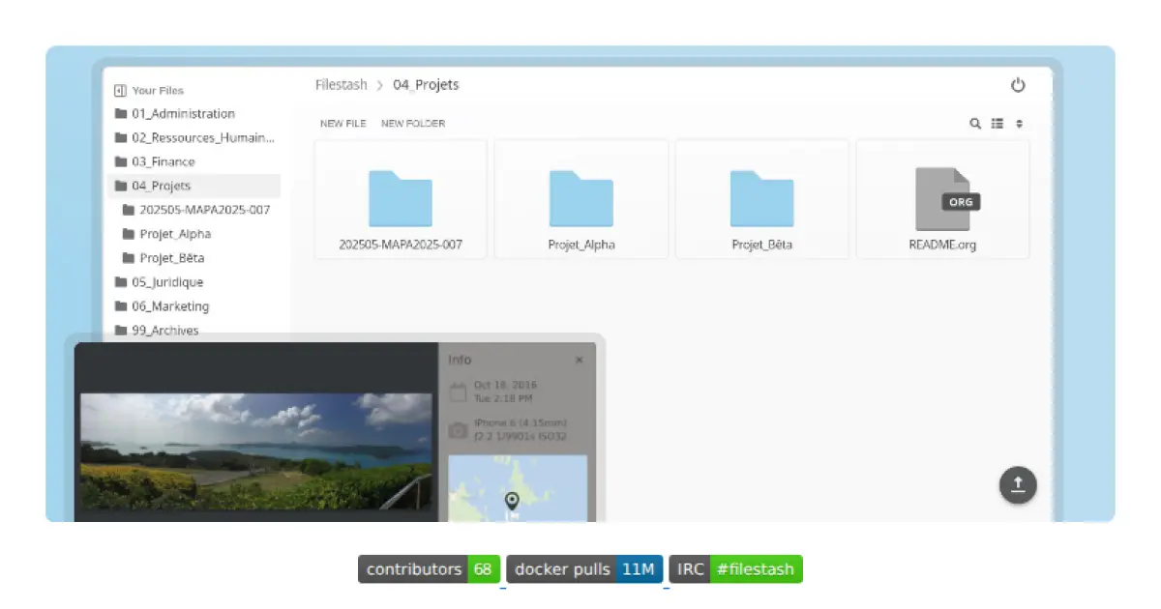Select the search icon in toolbar
Viewport: 1161px width, 609px height.
point(975,124)
